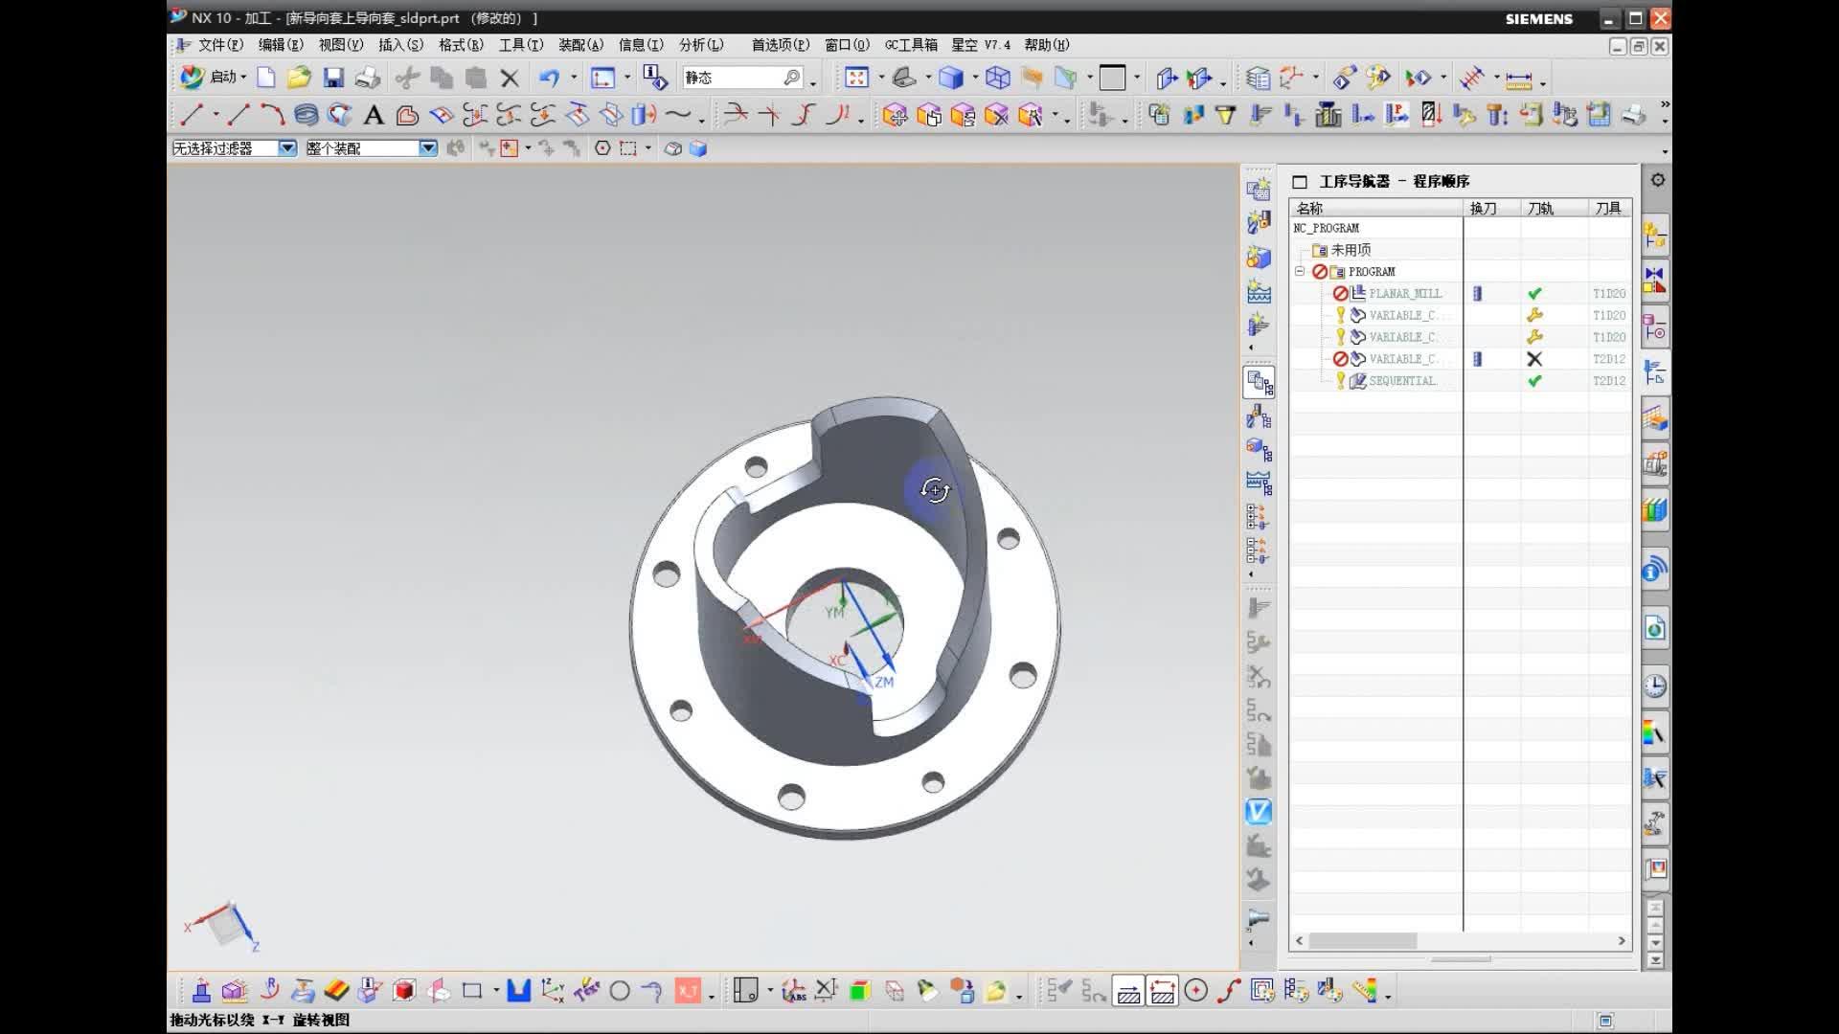Click the Extrude icon in the bottom toolbar

coord(201,991)
